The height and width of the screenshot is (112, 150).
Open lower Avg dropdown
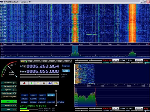pyautogui.click(x=139, y=108)
